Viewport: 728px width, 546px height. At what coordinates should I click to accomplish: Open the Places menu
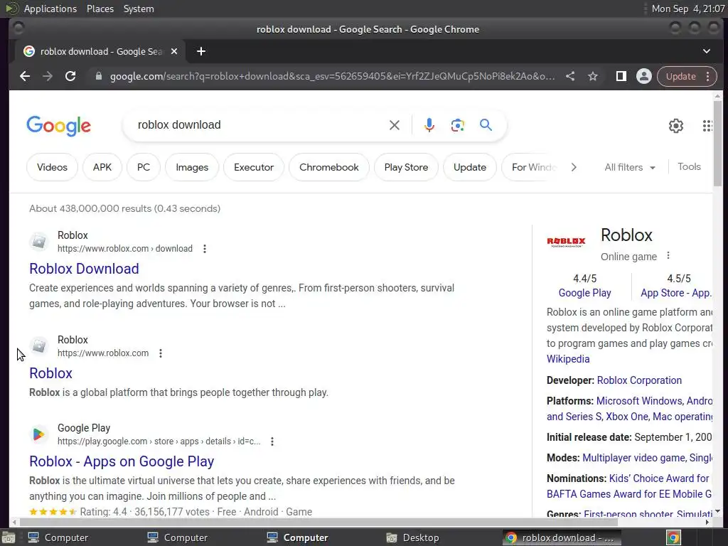100,9
